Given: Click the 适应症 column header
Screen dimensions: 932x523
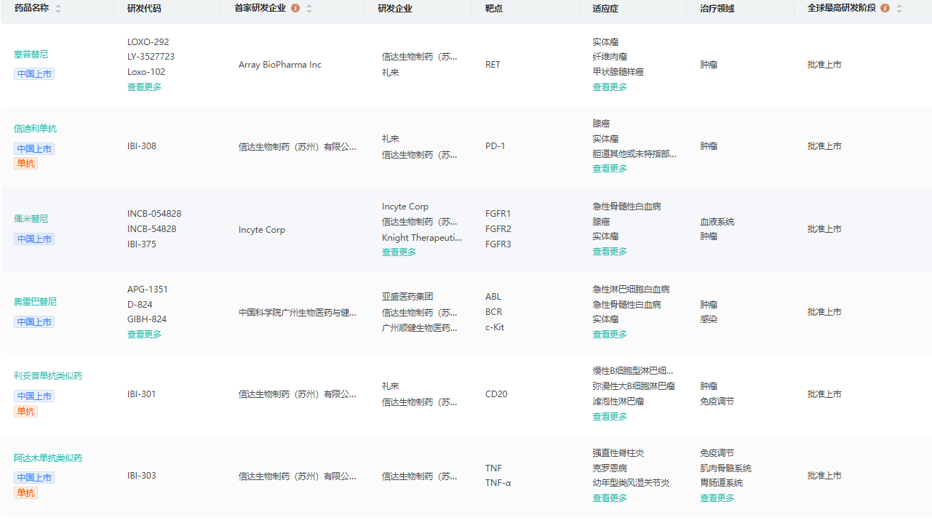Looking at the screenshot, I should pyautogui.click(x=605, y=9).
